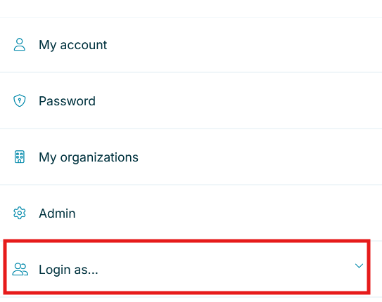382x302 pixels.
Task: Open the Admin menu item
Action: click(191, 213)
